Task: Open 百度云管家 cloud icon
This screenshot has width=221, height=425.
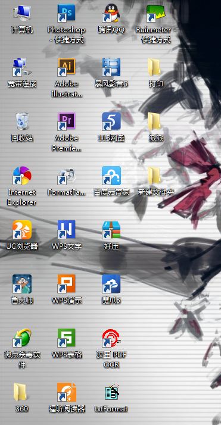Action: point(111,176)
